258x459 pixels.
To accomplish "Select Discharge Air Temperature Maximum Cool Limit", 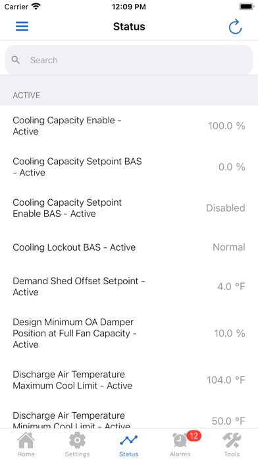I will (x=129, y=380).
